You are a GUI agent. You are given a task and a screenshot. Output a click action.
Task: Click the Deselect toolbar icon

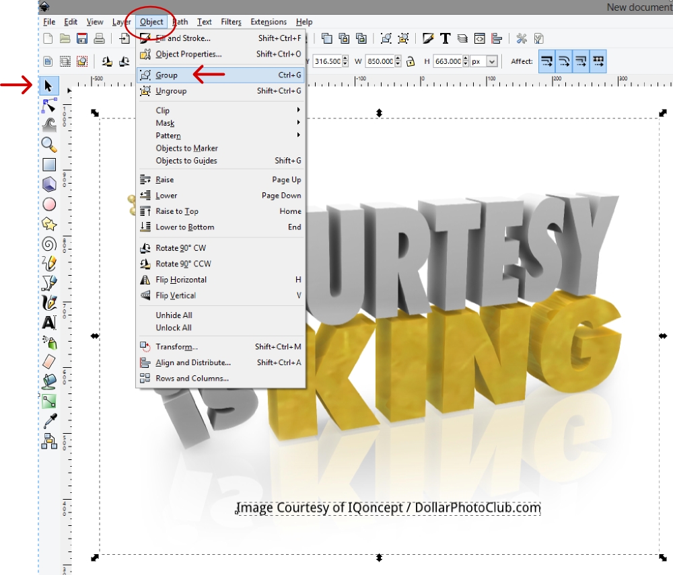pos(82,61)
